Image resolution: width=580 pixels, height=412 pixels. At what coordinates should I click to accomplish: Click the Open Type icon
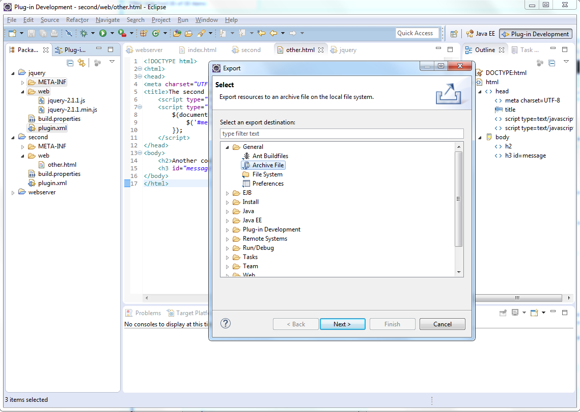[x=177, y=33]
